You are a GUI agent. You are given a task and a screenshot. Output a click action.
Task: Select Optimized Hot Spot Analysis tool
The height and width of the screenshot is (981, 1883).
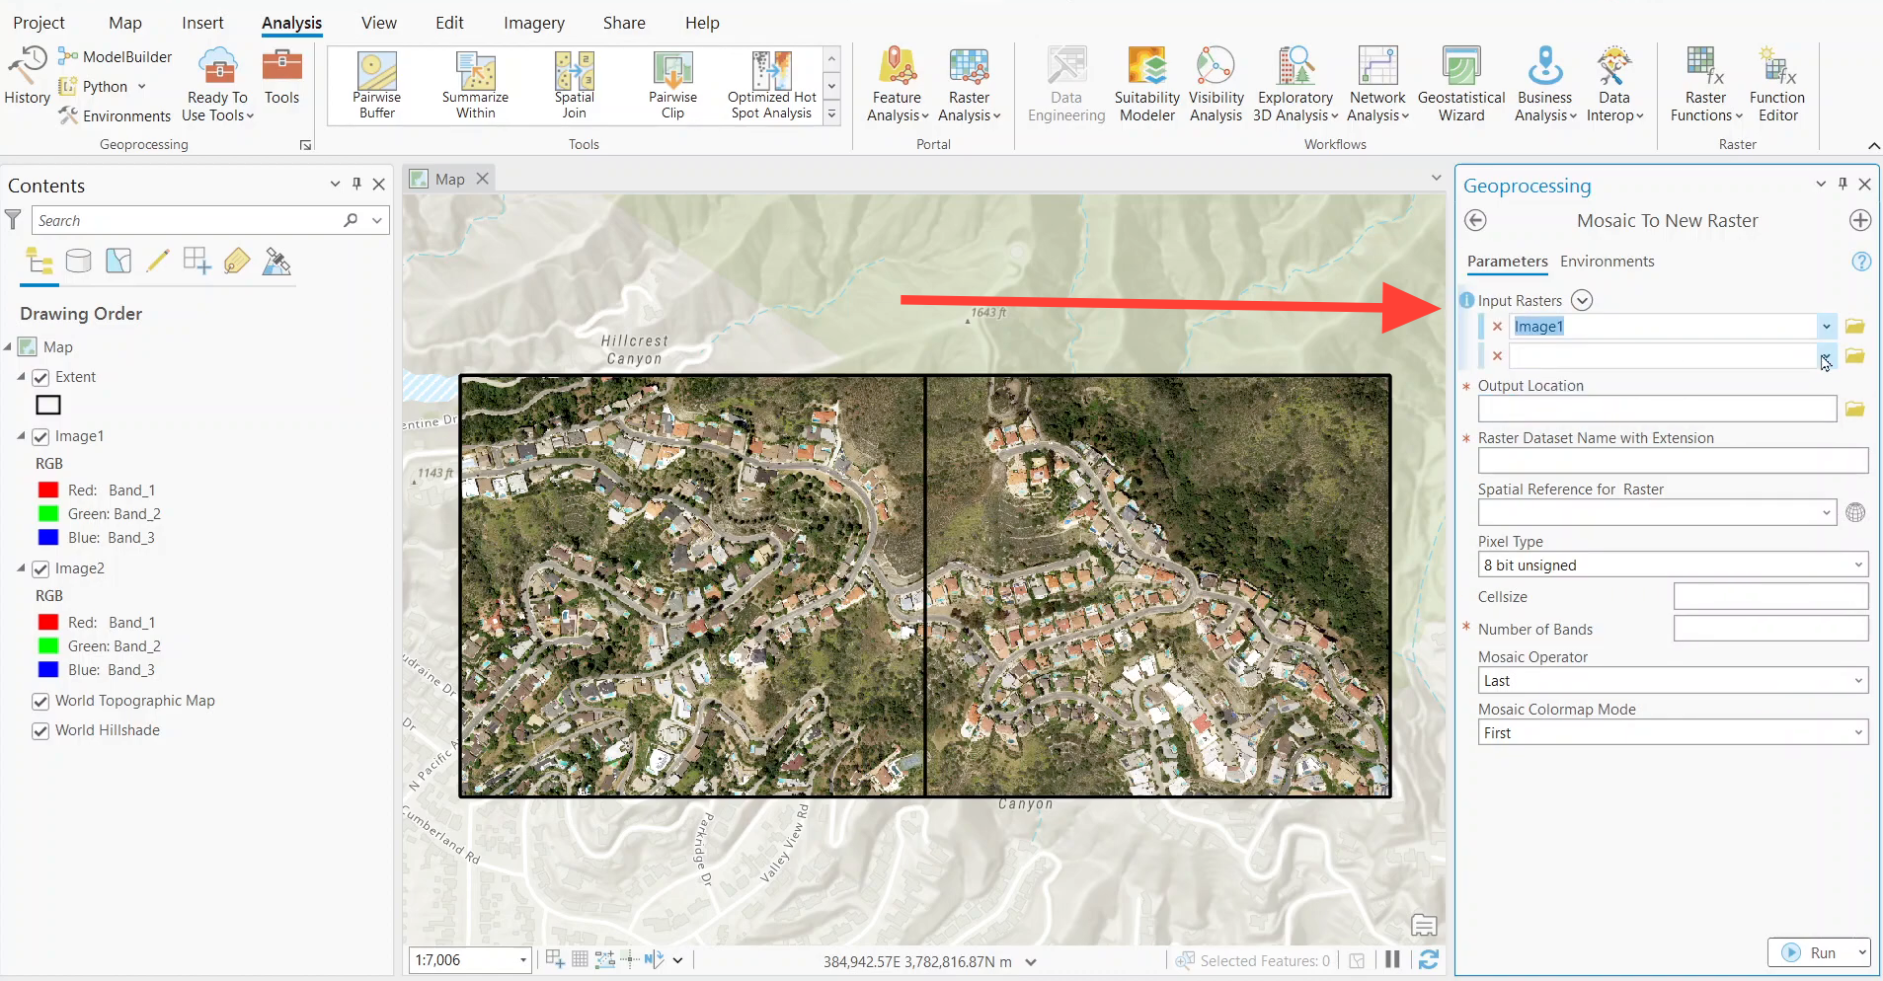tap(771, 85)
